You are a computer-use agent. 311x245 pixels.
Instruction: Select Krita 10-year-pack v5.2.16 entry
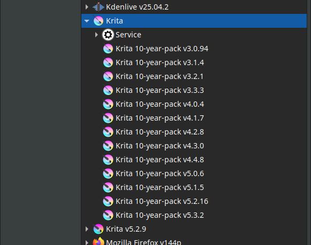pos(162,201)
